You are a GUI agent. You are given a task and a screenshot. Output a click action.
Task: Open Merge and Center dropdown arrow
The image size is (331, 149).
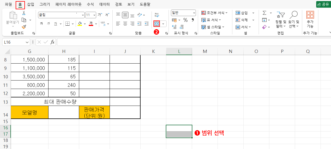click(x=163, y=24)
